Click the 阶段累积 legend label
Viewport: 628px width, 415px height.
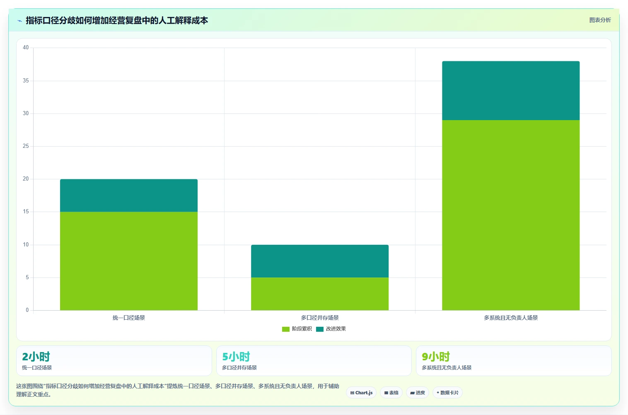302,329
